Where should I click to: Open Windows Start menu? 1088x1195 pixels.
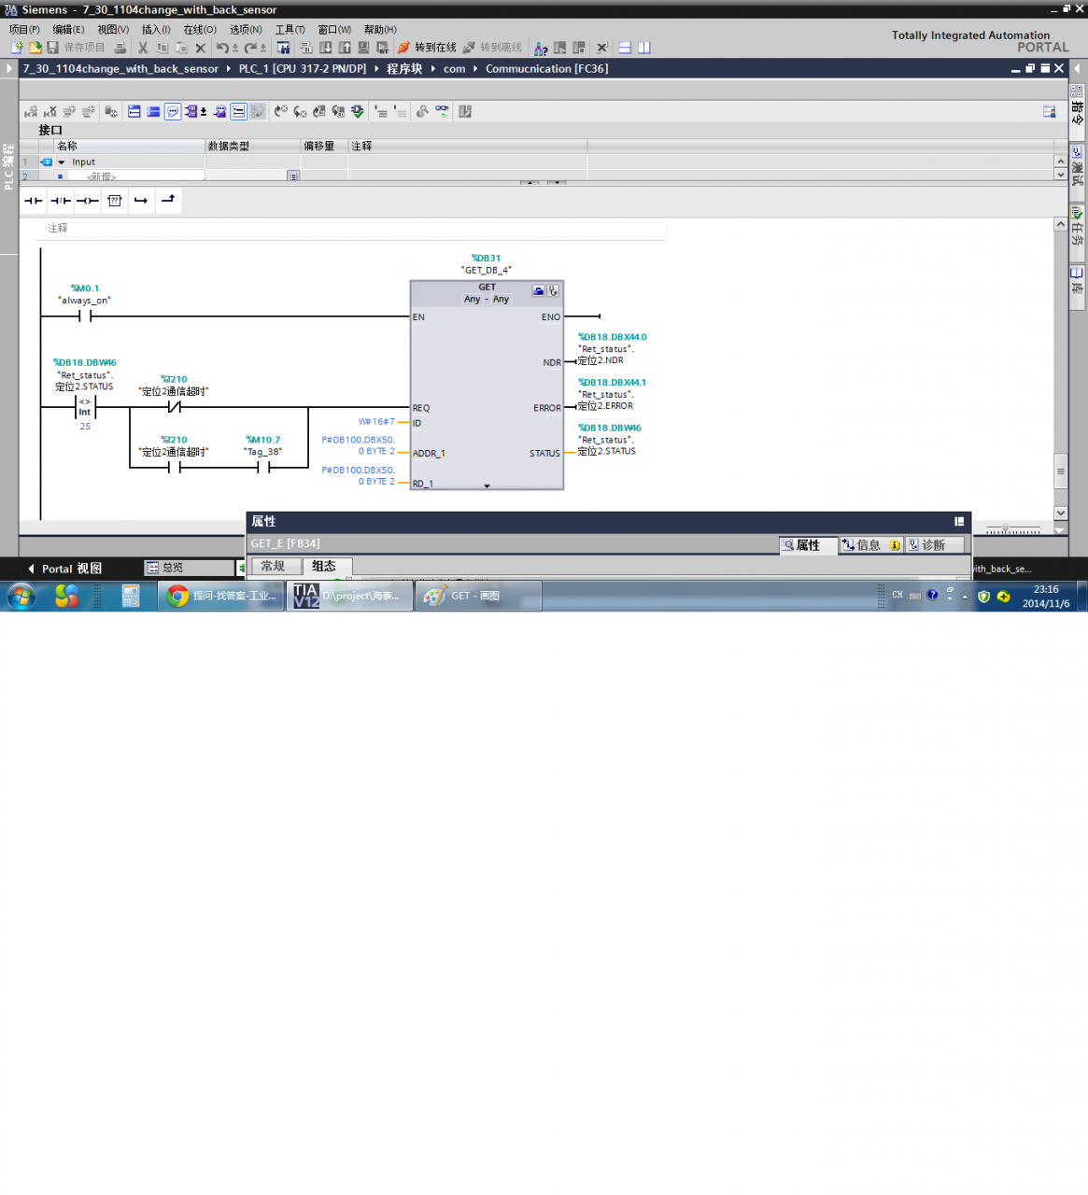(21, 596)
